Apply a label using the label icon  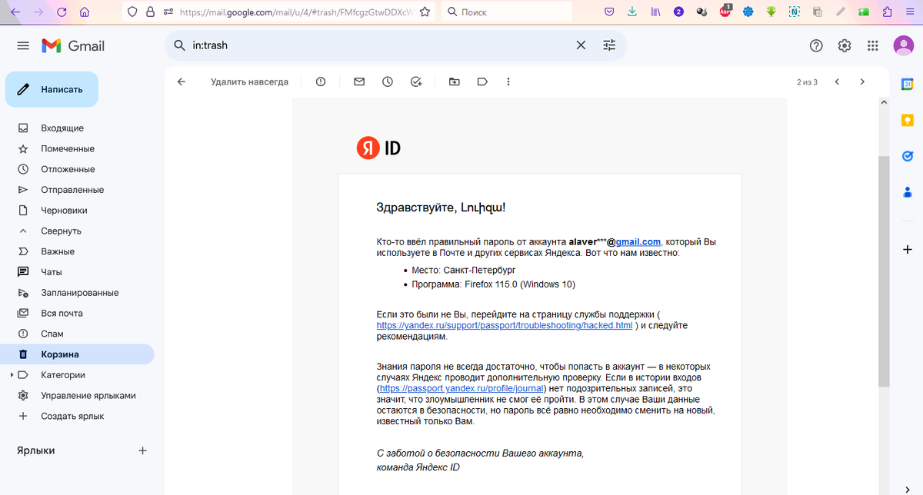[x=482, y=81]
